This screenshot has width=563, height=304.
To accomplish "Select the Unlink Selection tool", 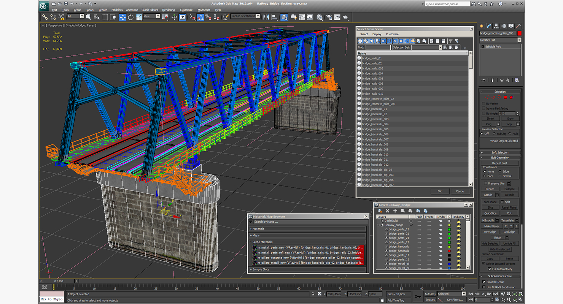I will [x=53, y=17].
